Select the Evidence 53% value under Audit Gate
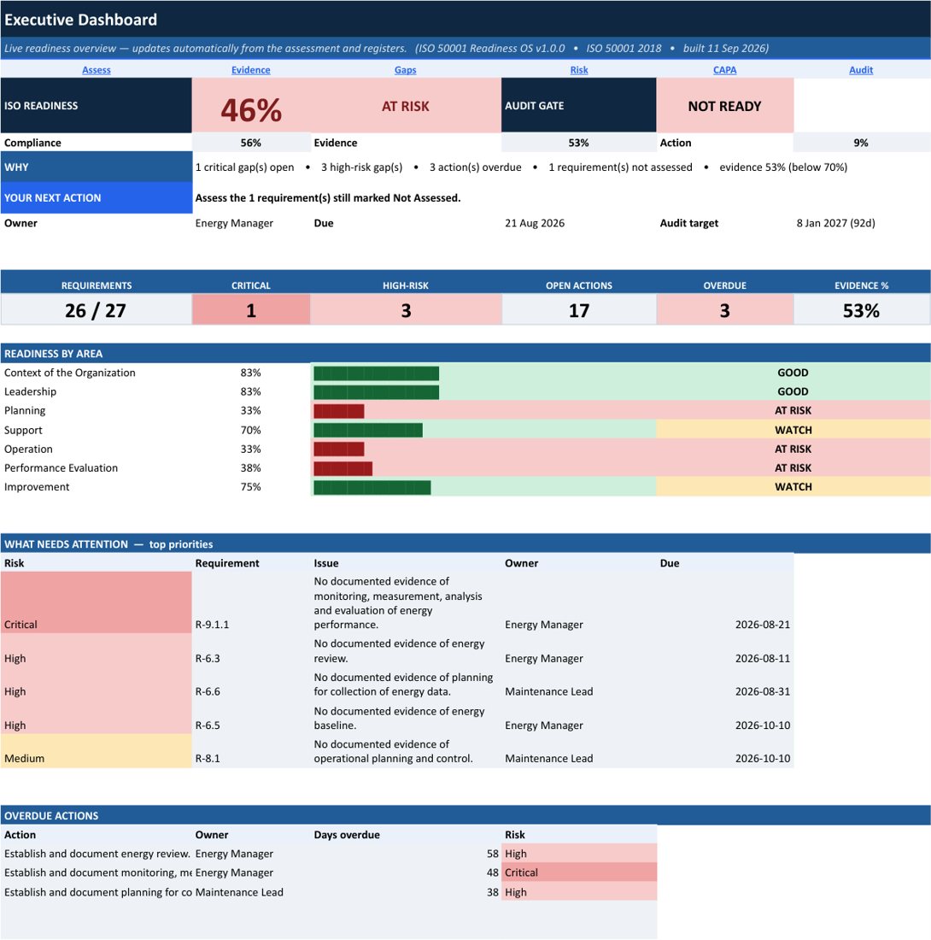The image size is (931, 940). pyautogui.click(x=579, y=143)
